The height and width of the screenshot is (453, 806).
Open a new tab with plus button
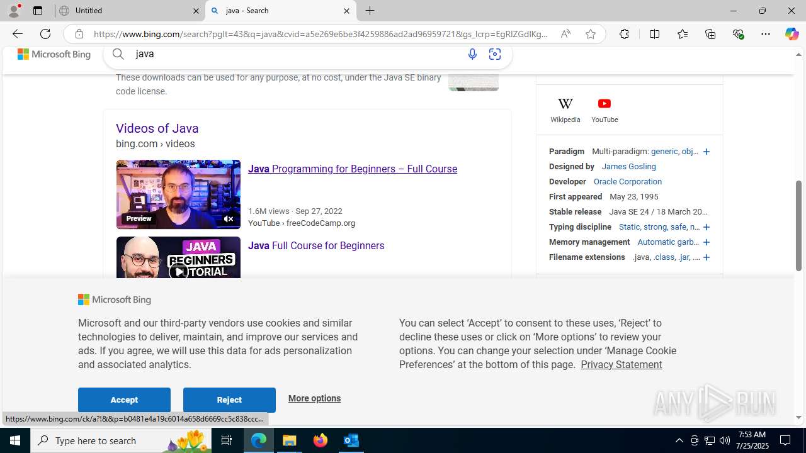pyautogui.click(x=370, y=11)
